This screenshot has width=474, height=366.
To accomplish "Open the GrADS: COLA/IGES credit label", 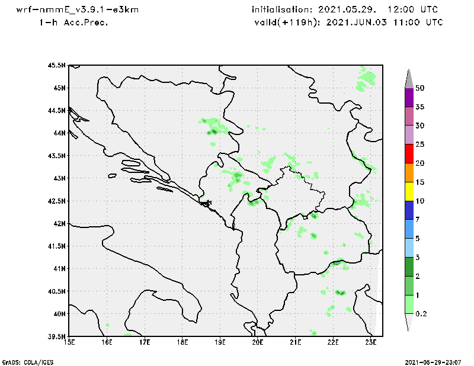I will pyautogui.click(x=24, y=361).
